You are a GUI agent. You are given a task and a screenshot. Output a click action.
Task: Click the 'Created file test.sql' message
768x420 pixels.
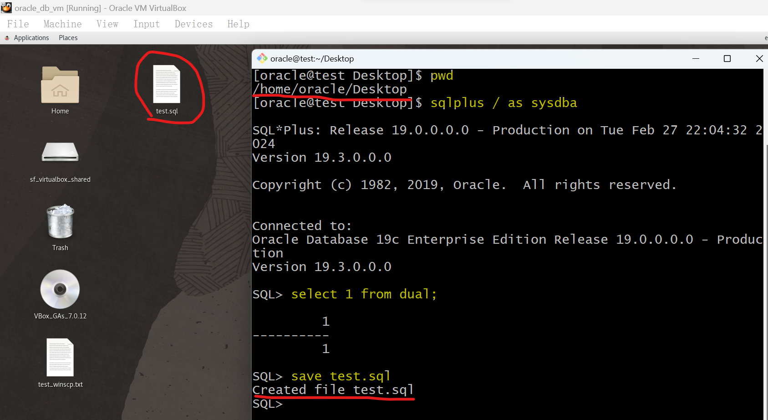click(x=333, y=390)
